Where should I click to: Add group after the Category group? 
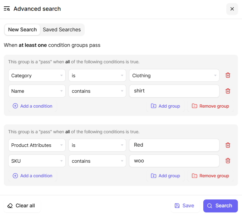tap(166, 106)
